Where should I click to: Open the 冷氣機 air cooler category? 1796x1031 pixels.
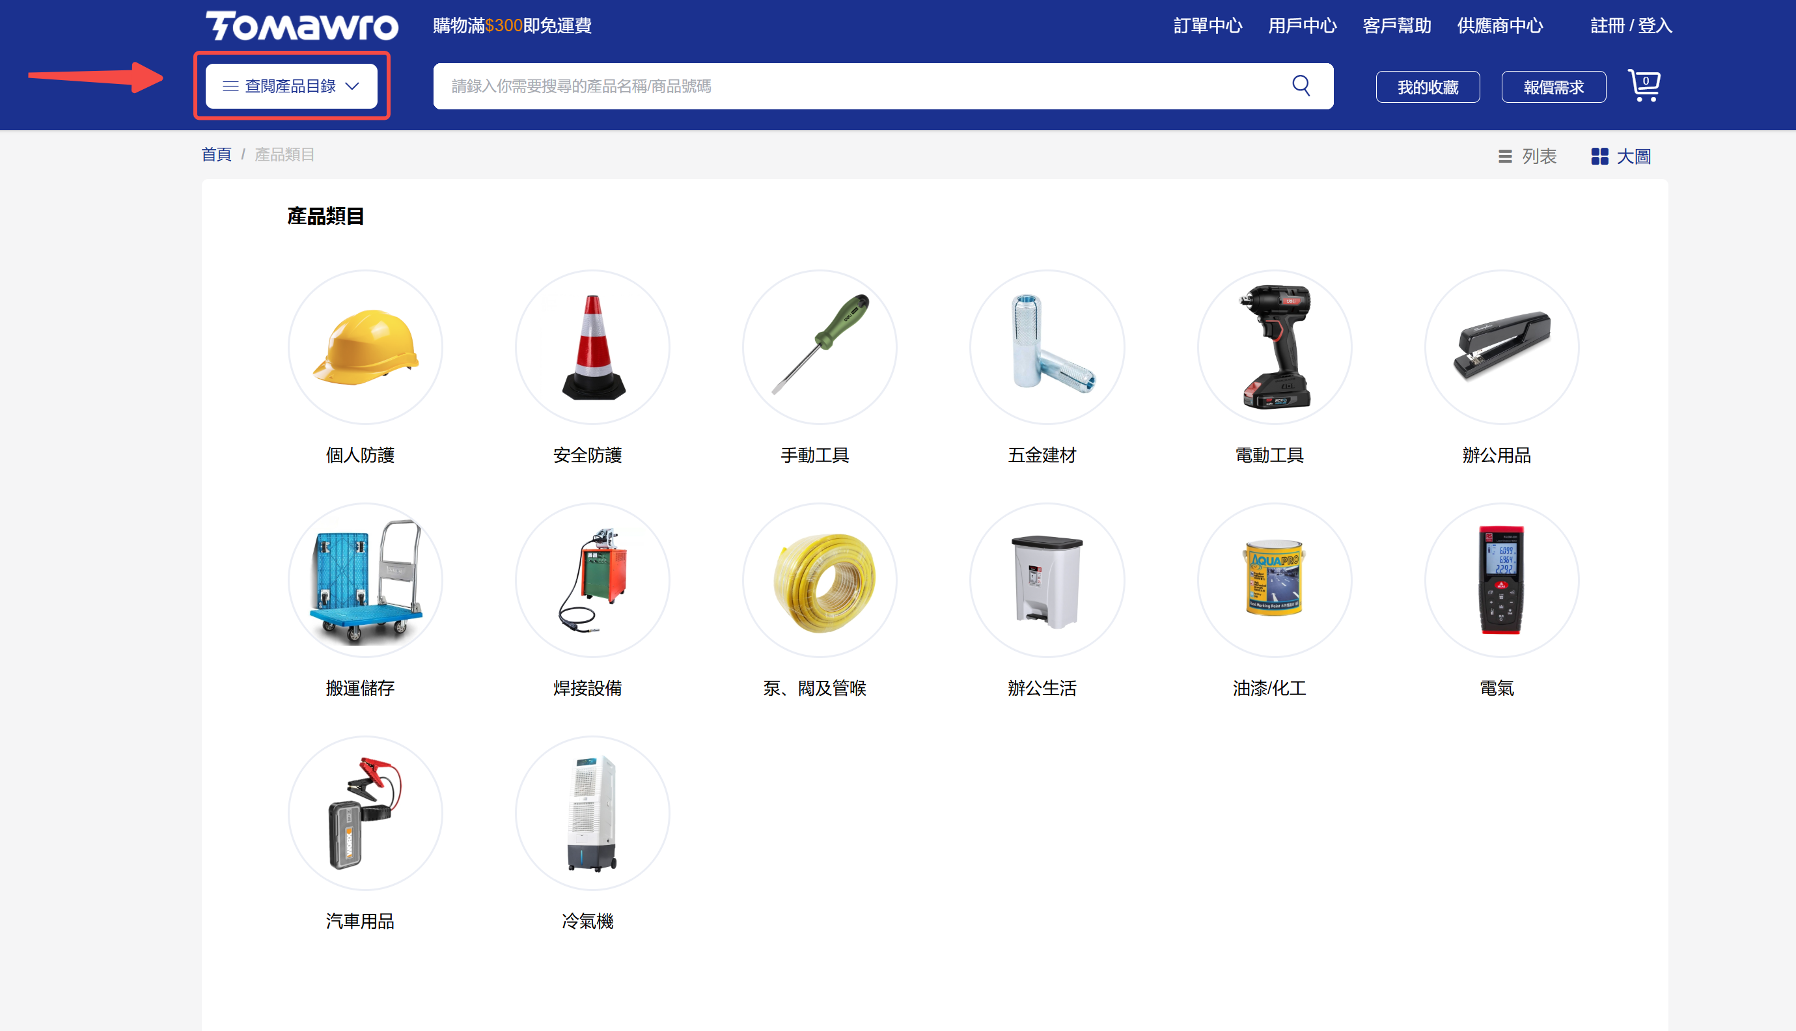[x=592, y=813]
